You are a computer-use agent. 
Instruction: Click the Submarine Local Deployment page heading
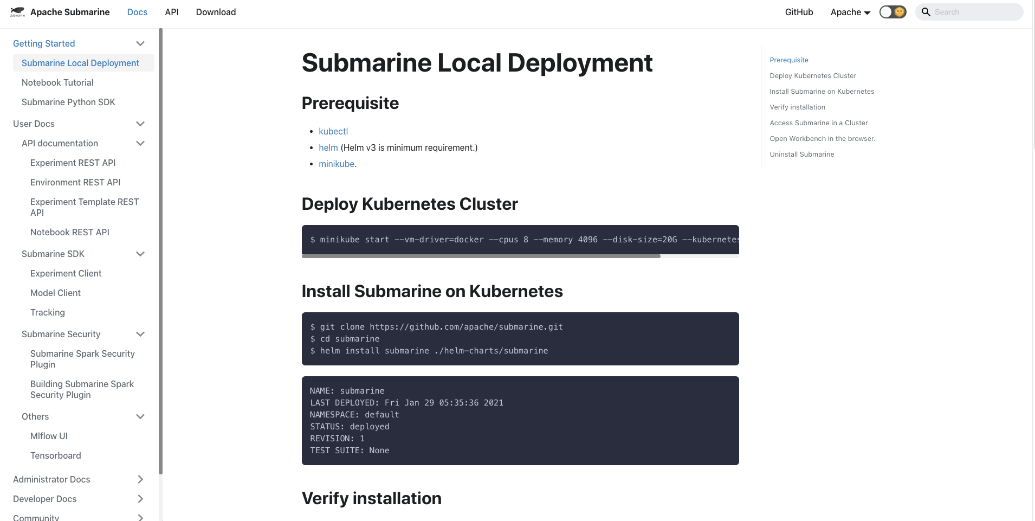[x=477, y=63]
